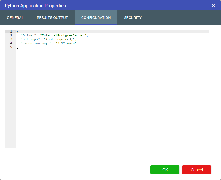Viewport: 221px width, 180px height.
Task: Cancel the properties dialog
Action: coord(196,170)
